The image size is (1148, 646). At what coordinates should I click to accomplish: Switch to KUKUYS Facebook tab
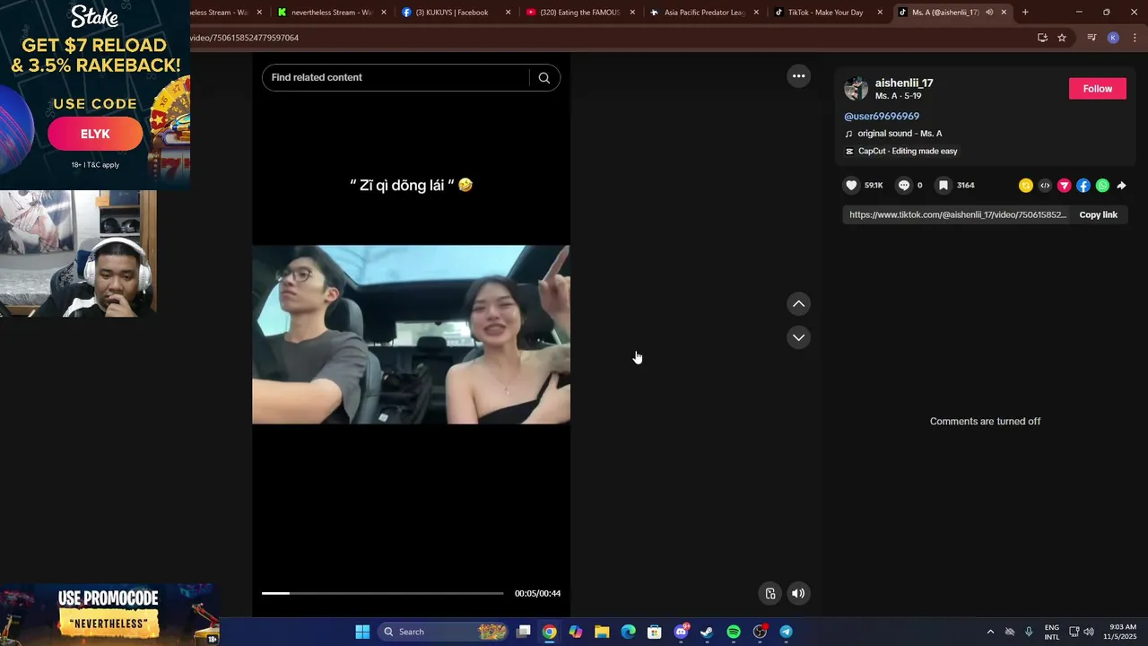point(453,13)
